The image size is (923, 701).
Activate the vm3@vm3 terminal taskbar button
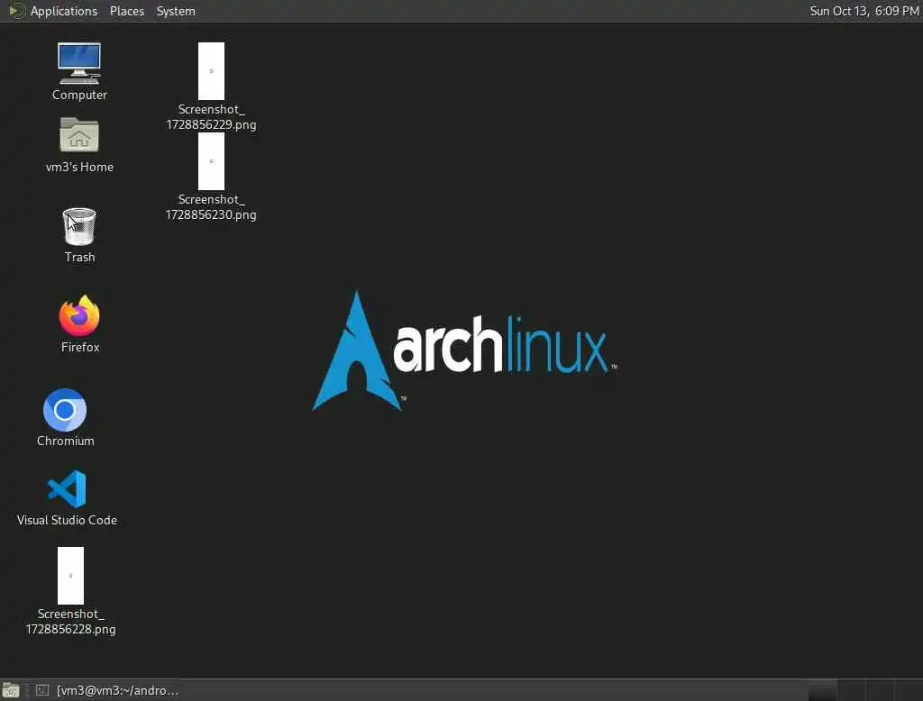(x=107, y=690)
